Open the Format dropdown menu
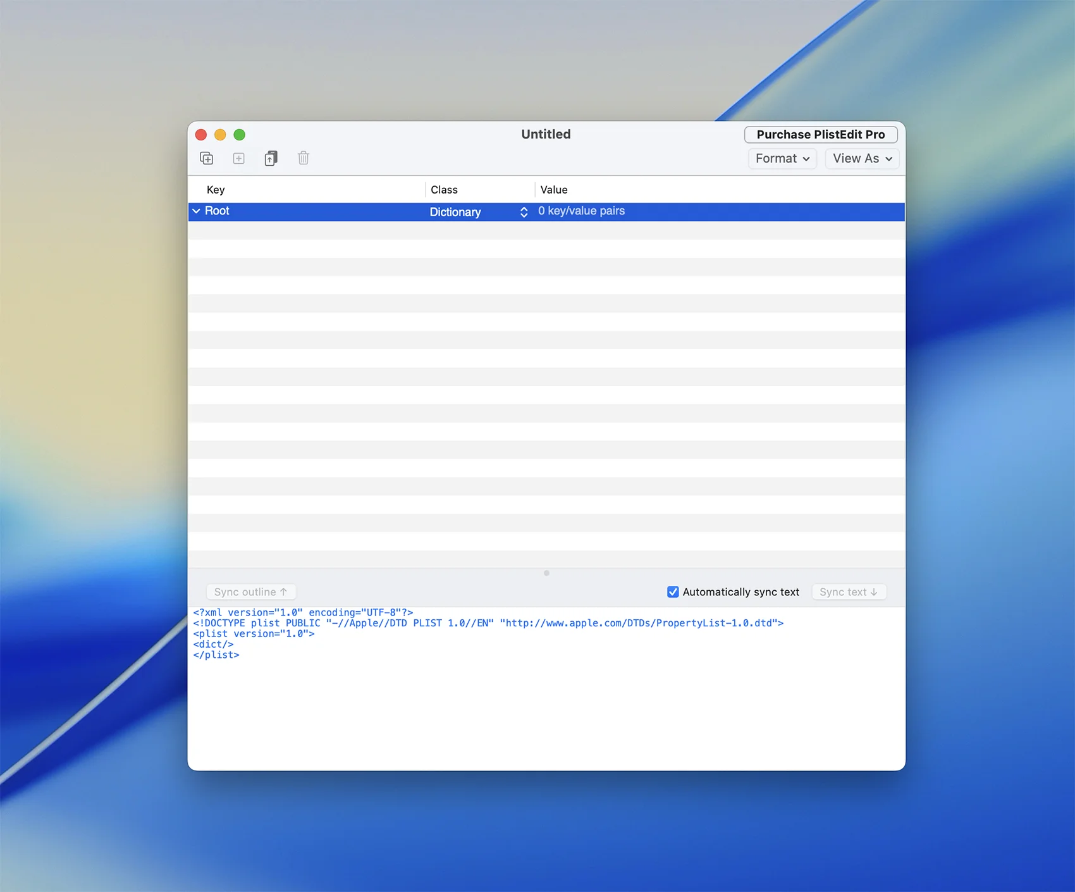The width and height of the screenshot is (1075, 892). (782, 159)
